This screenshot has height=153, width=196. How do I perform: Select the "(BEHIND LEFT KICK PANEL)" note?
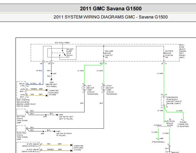tap(51, 85)
